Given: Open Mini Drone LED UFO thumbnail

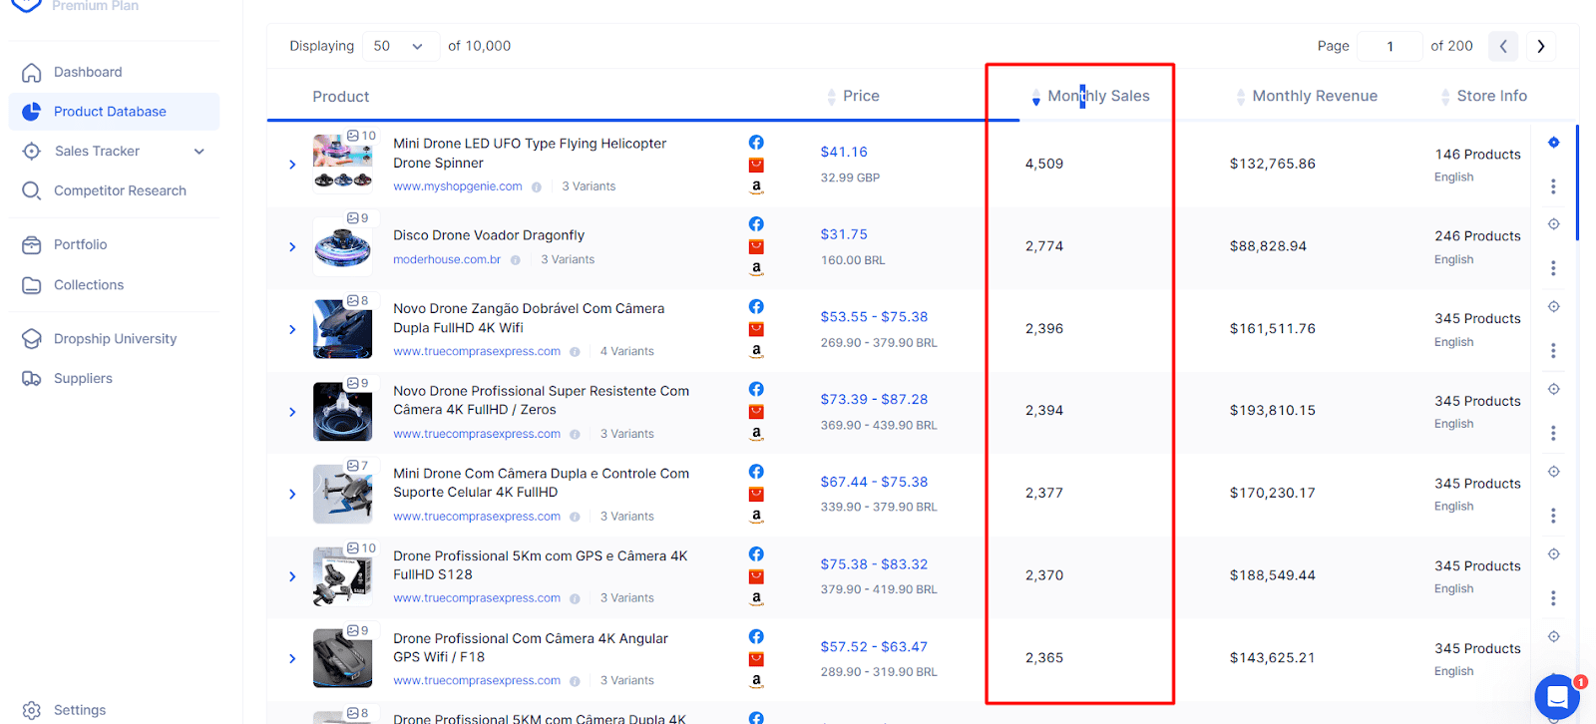Looking at the screenshot, I should point(342,163).
